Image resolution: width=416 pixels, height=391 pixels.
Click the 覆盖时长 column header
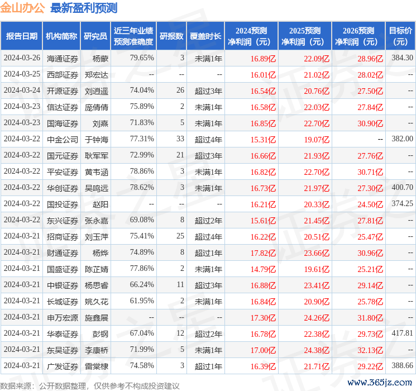coord(205,36)
